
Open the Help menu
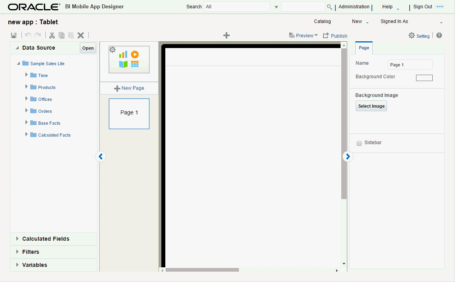387,7
